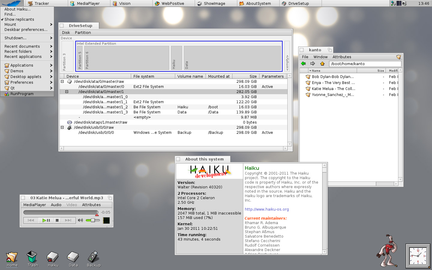Click the desktop clock replicant
Image resolution: width=432 pixels, height=270 pixels.
click(418, 256)
